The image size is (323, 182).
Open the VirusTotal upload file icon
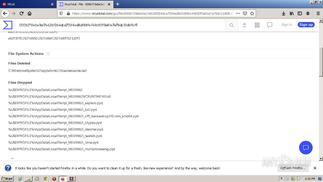[x=244, y=25]
